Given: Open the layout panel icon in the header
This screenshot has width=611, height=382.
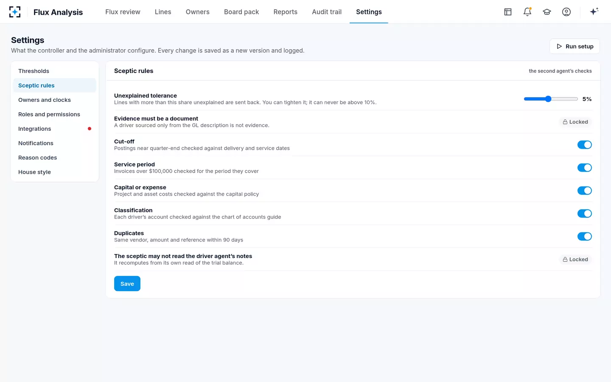Looking at the screenshot, I should pyautogui.click(x=508, y=12).
